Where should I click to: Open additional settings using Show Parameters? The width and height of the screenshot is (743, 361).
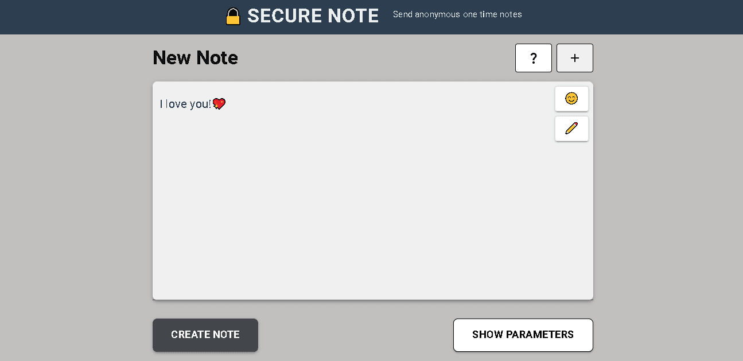pyautogui.click(x=523, y=335)
